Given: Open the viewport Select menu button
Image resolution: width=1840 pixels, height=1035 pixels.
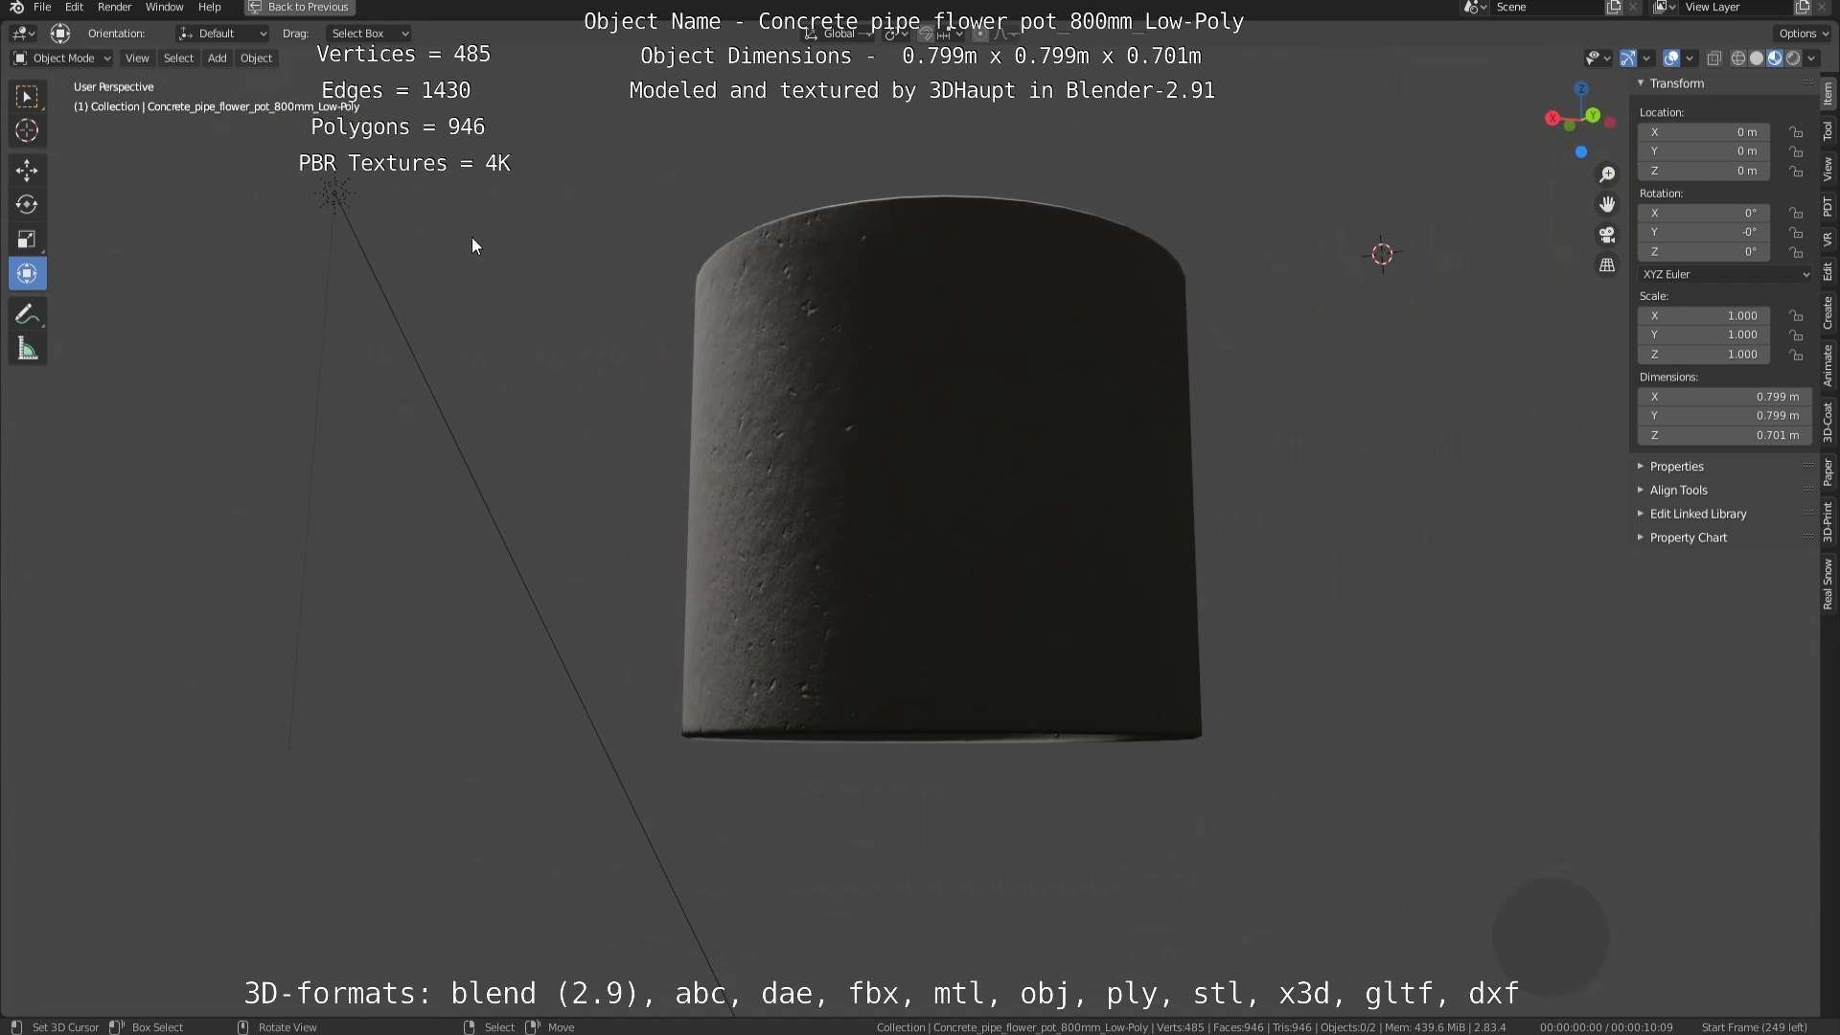Looking at the screenshot, I should pos(178,58).
